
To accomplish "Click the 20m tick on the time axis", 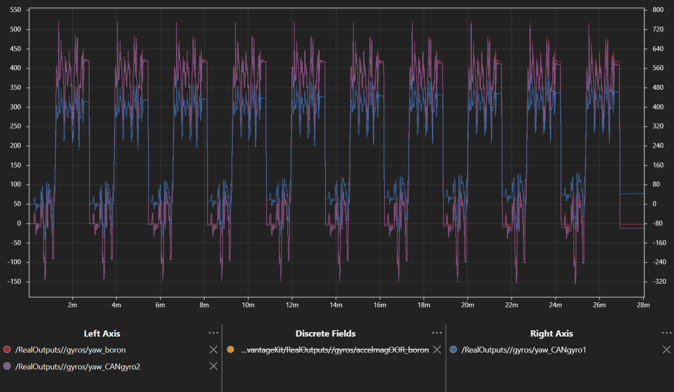I will coord(467,305).
